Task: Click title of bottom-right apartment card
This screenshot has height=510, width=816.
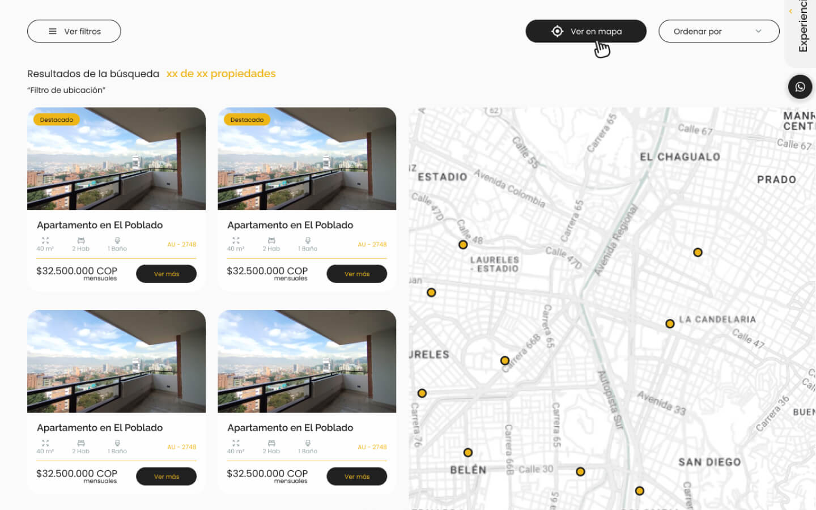Action: click(290, 428)
